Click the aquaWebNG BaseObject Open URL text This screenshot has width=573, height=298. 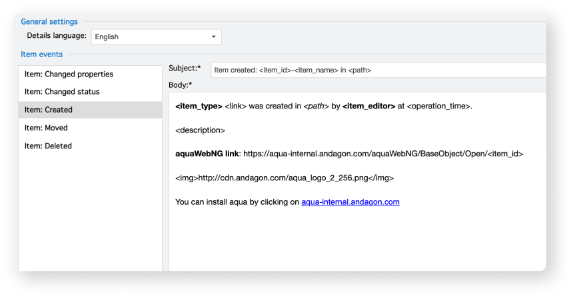(x=383, y=154)
